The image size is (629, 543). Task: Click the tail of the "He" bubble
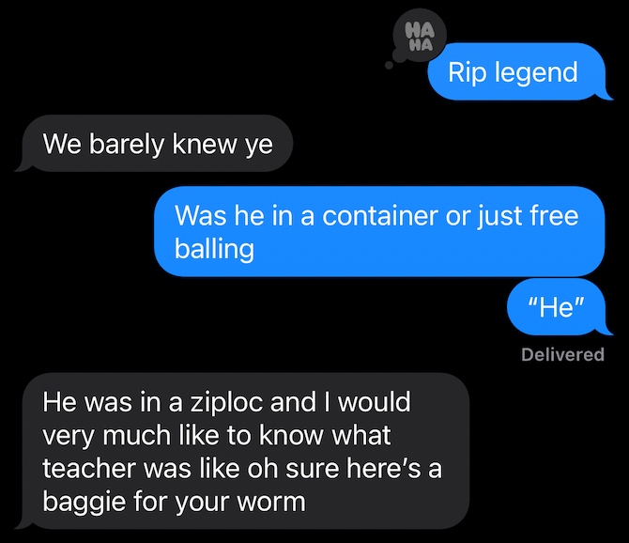[x=606, y=330]
